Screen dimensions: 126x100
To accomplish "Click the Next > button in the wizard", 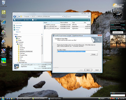I will click(88, 70).
